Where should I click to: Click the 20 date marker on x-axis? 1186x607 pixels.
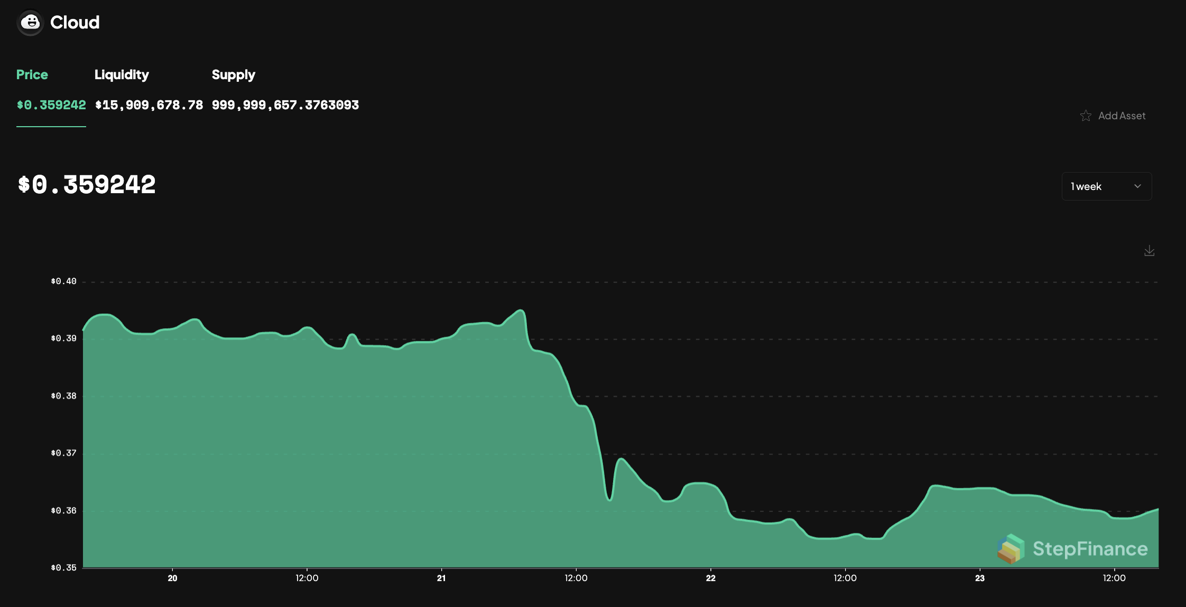(172, 578)
